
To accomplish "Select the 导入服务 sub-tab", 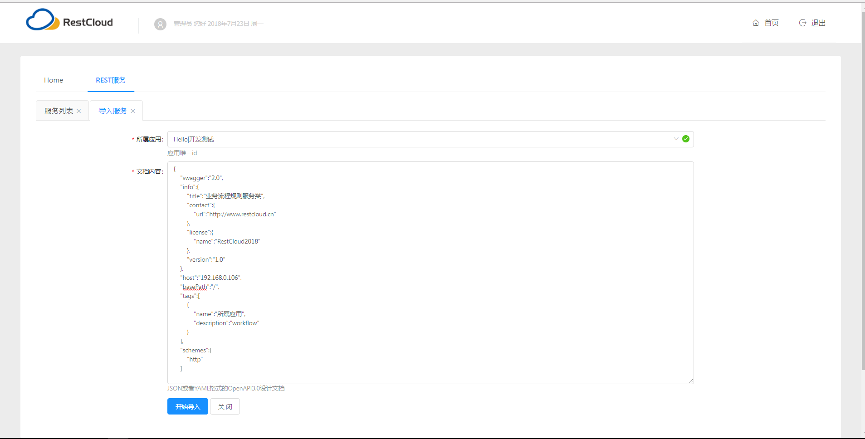I will pyautogui.click(x=112, y=111).
